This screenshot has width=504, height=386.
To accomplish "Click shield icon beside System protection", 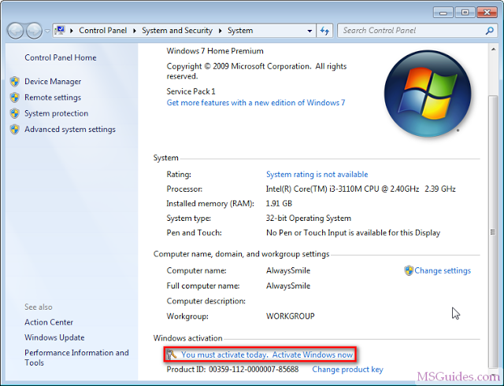I will [x=14, y=113].
